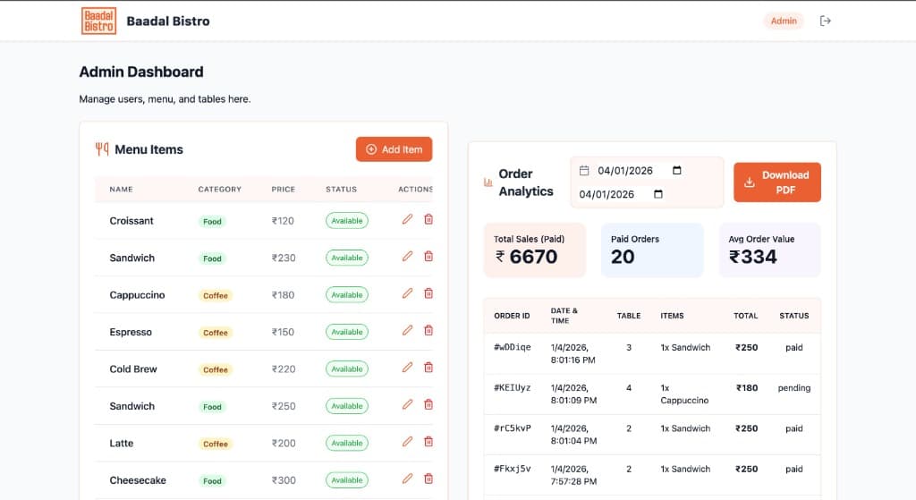Log out using the header exit icon
The width and height of the screenshot is (916, 500).
pos(825,21)
